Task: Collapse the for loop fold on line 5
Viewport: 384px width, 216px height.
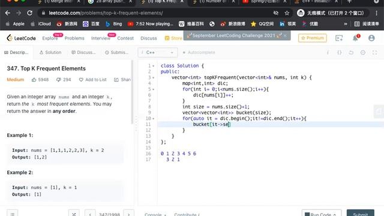Action: click(154, 89)
